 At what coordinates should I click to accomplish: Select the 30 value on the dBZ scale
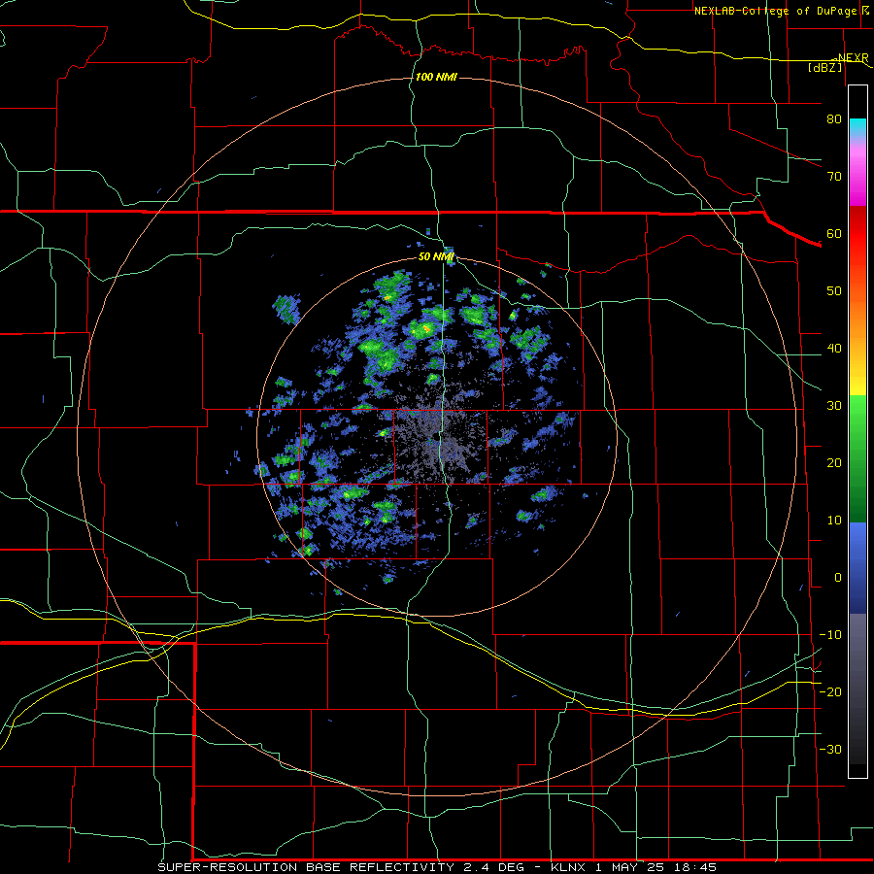click(x=834, y=406)
